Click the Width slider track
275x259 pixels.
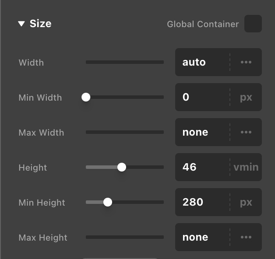(x=125, y=62)
